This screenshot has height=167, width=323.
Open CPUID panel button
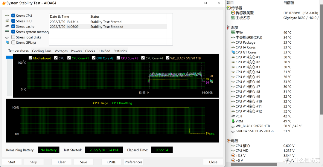(112, 162)
